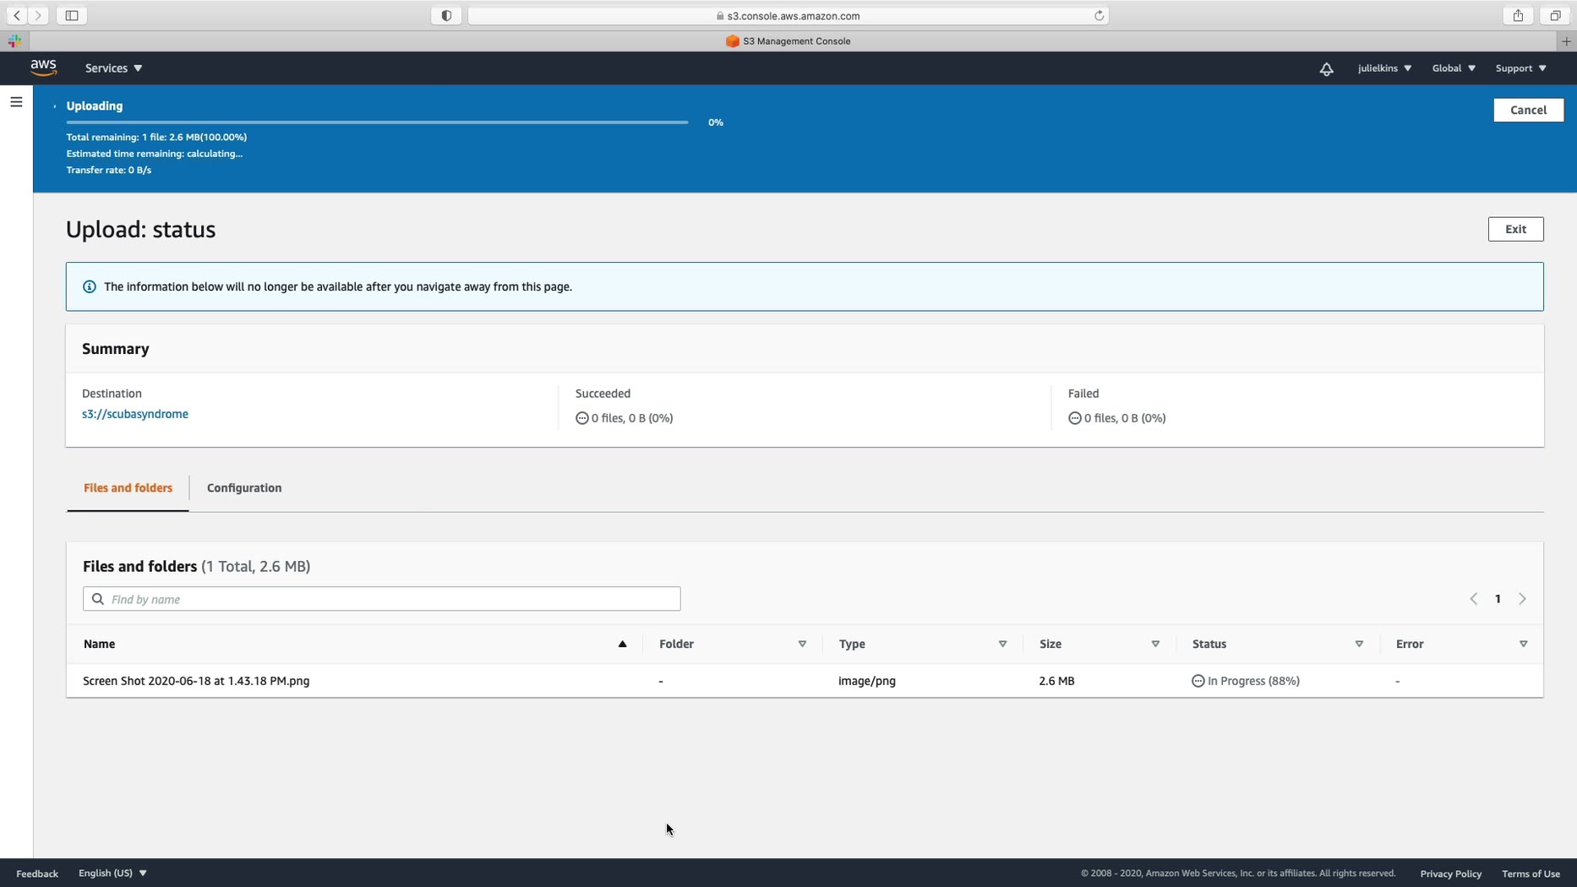Screen dimensions: 1577x887
Task: Go forward using Safari's forward arrow
Action: (x=38, y=15)
